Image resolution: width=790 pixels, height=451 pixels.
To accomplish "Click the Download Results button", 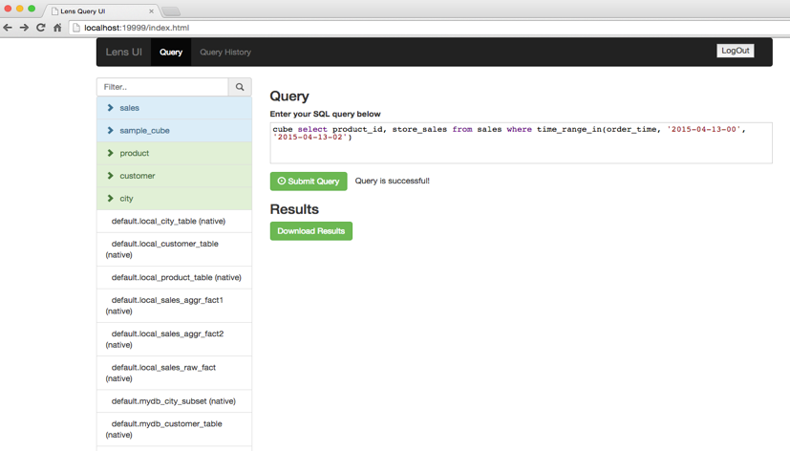I will click(x=310, y=231).
